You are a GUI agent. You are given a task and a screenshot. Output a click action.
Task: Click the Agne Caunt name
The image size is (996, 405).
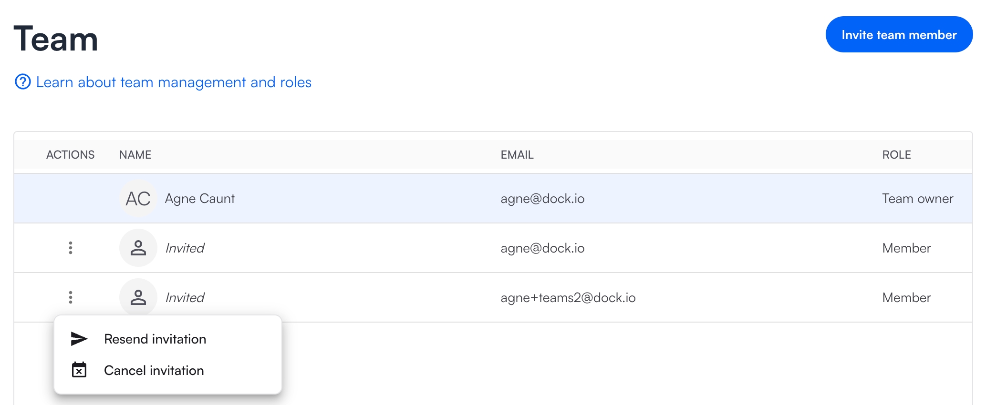tap(199, 199)
